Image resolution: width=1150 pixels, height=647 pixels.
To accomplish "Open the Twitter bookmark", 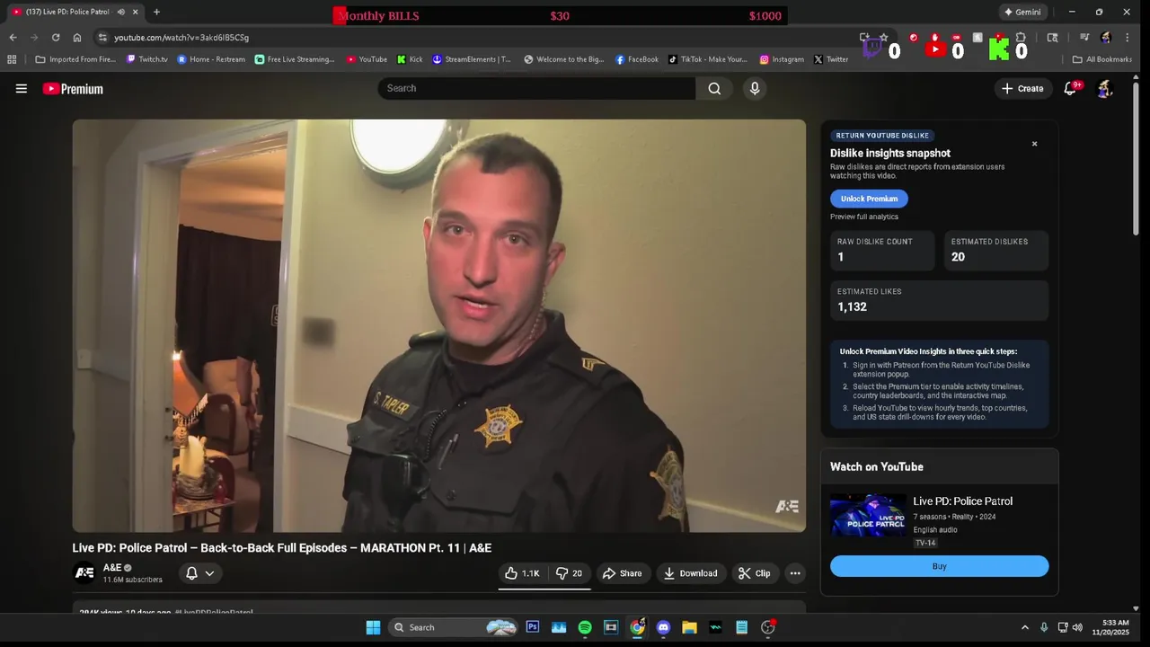I will pyautogui.click(x=831, y=59).
